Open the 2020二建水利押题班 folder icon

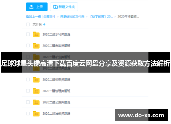pyautogui.click(x=36, y=34)
